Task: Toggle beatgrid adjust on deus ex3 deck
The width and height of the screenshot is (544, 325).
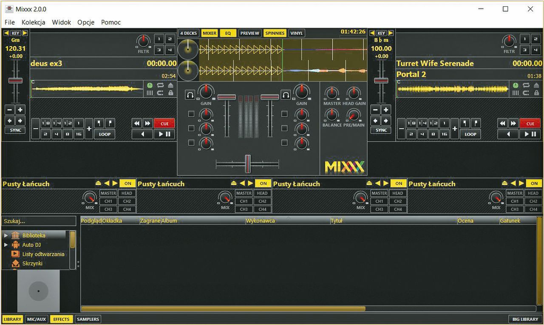Action: tap(150, 93)
